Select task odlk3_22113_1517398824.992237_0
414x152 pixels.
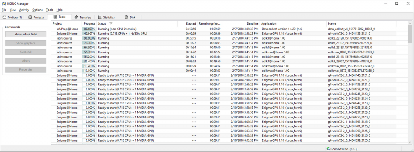coord(350,56)
